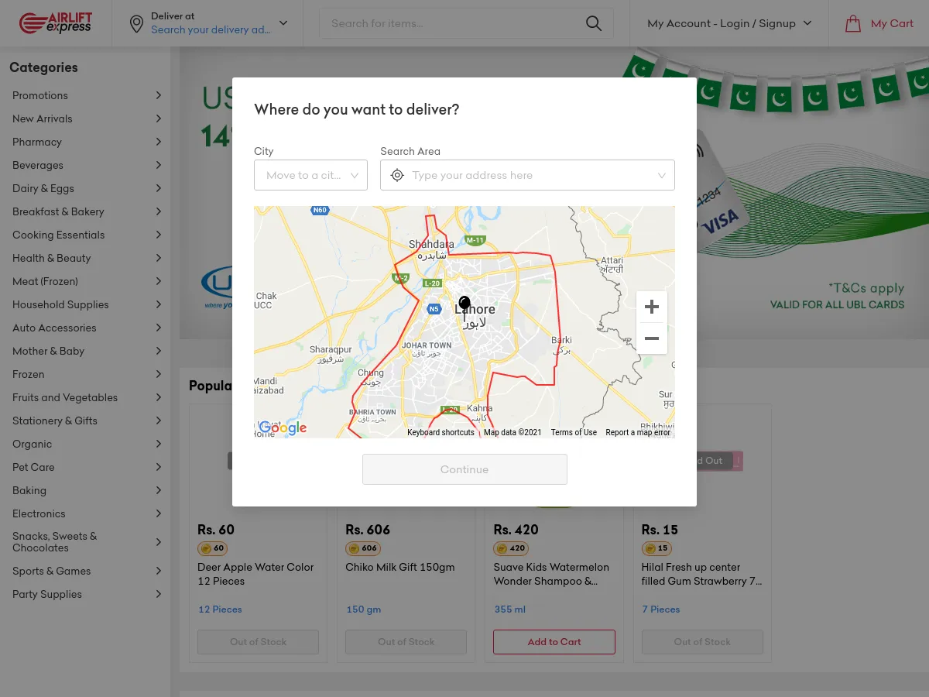This screenshot has width=929, height=697.
Task: Click Report a map error link
Action: pos(638,432)
